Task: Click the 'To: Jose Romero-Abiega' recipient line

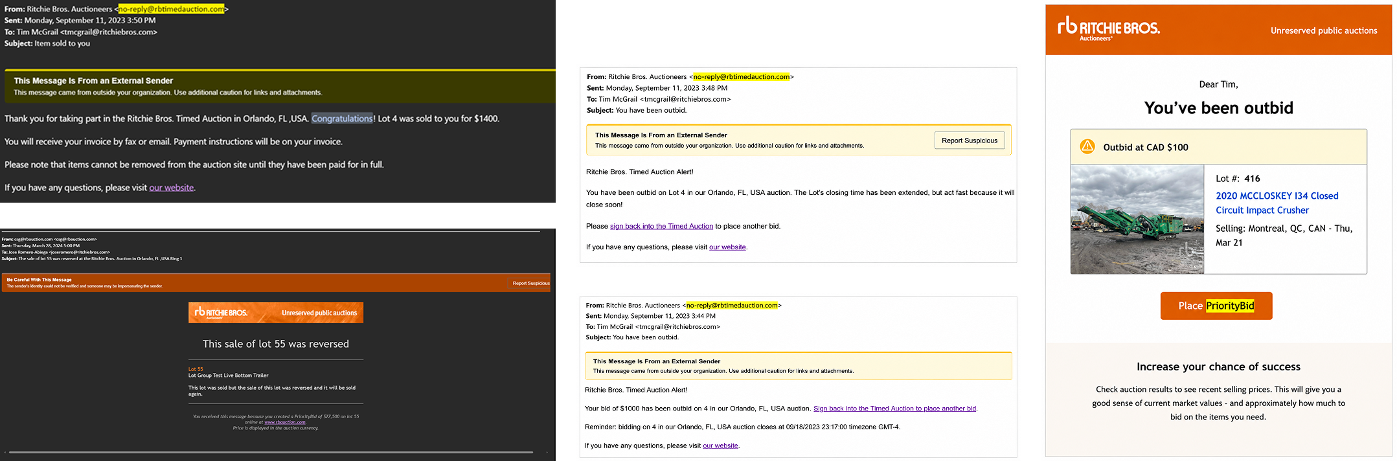Action: [x=56, y=252]
